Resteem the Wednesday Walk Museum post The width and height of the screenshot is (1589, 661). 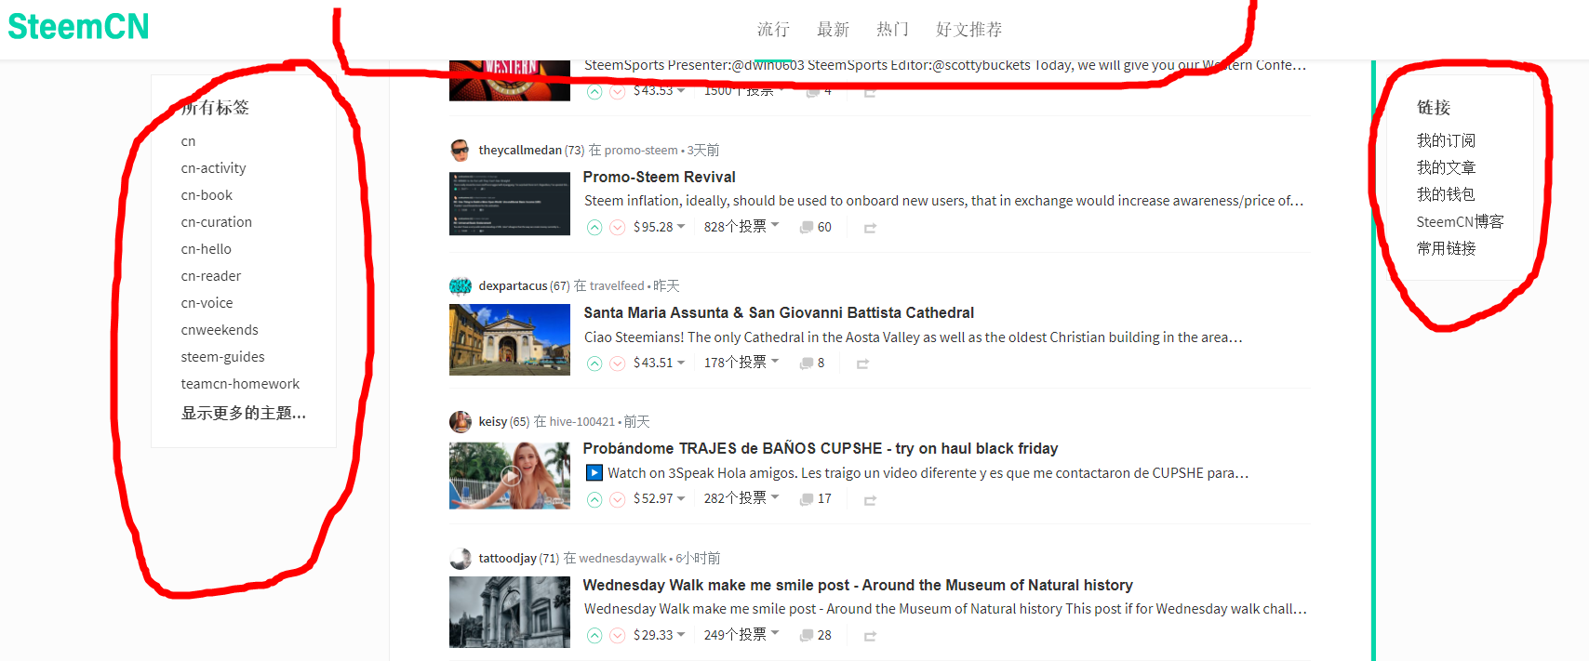[x=870, y=636]
